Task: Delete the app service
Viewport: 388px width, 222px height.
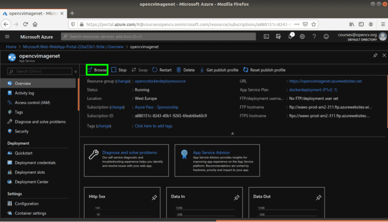Action: click(185, 70)
